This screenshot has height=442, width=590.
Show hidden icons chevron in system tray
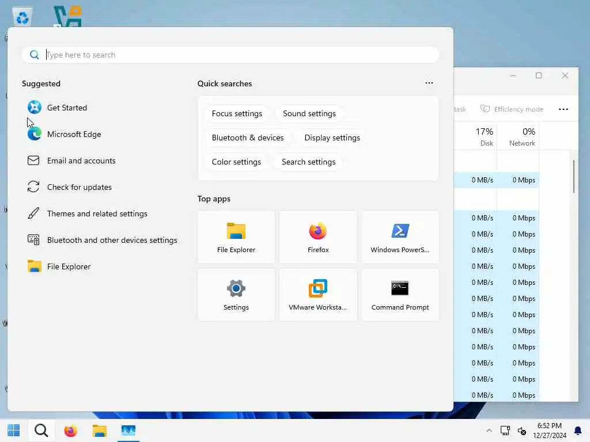click(x=489, y=430)
